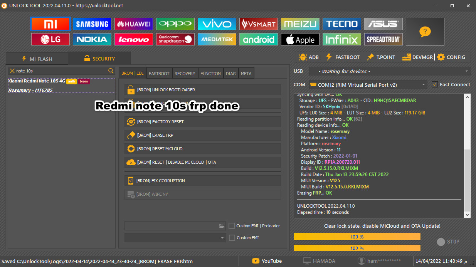Pick the Infinix brand logo

coord(341,39)
